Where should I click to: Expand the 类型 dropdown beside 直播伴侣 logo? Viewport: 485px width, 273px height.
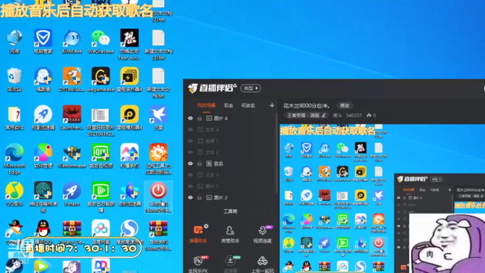[250, 88]
